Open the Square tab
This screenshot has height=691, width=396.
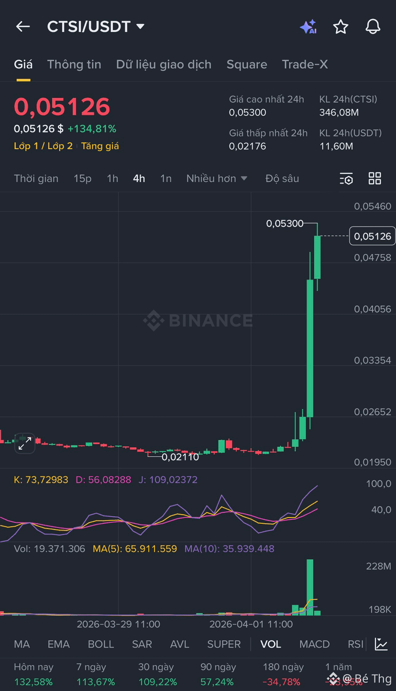pos(247,65)
